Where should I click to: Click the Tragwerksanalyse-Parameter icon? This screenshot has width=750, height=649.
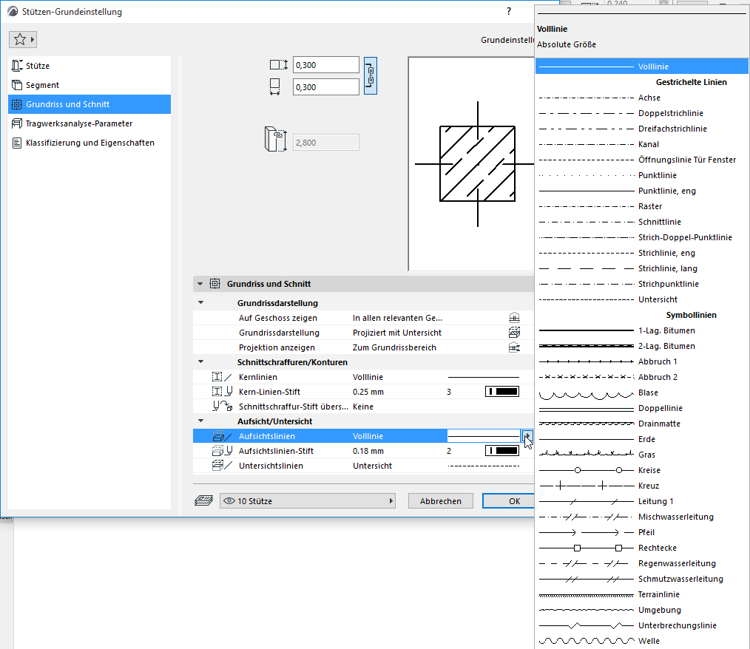[17, 123]
